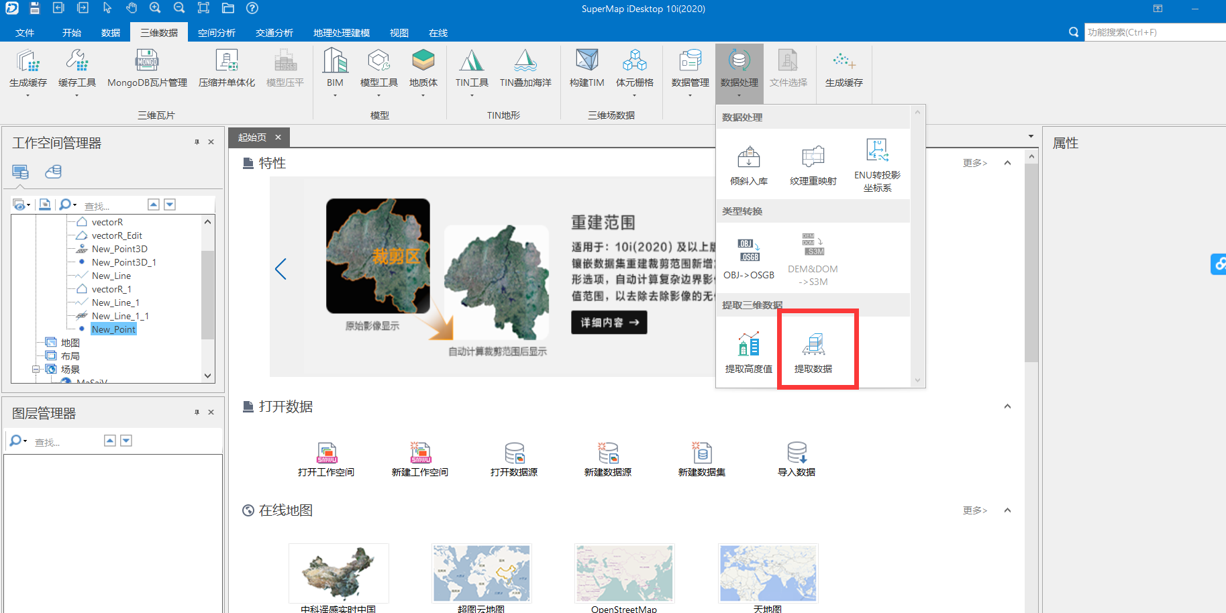Click the 倾斜入库 icon
This screenshot has height=613, width=1226.
[748, 161]
